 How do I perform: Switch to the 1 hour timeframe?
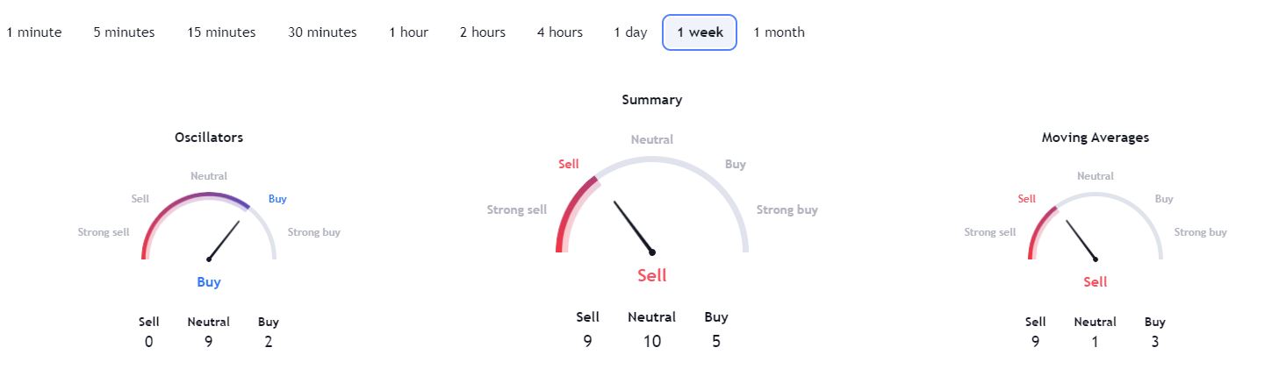[x=409, y=32]
